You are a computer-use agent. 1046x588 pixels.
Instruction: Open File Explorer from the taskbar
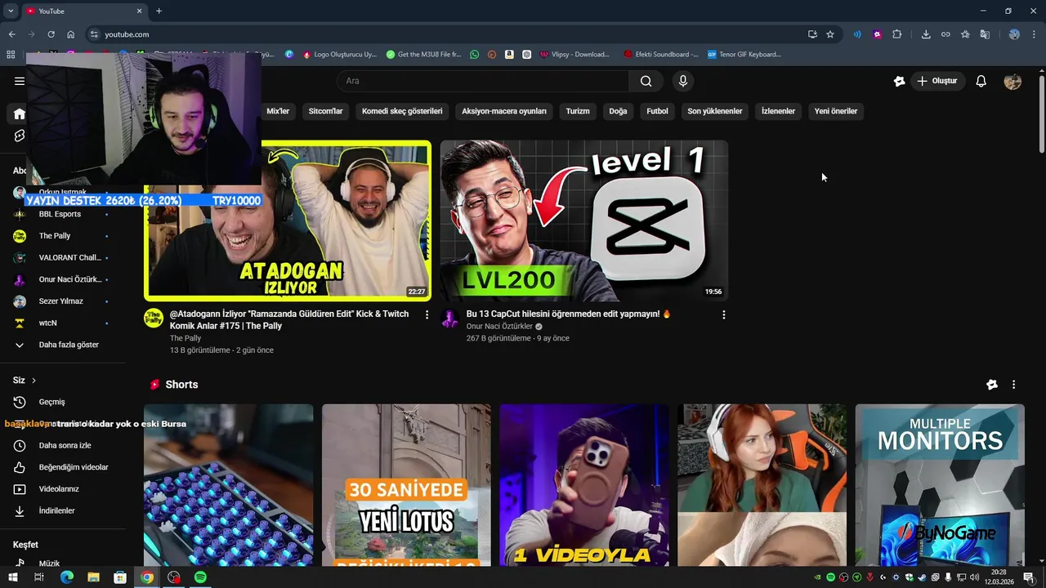pyautogui.click(x=93, y=577)
